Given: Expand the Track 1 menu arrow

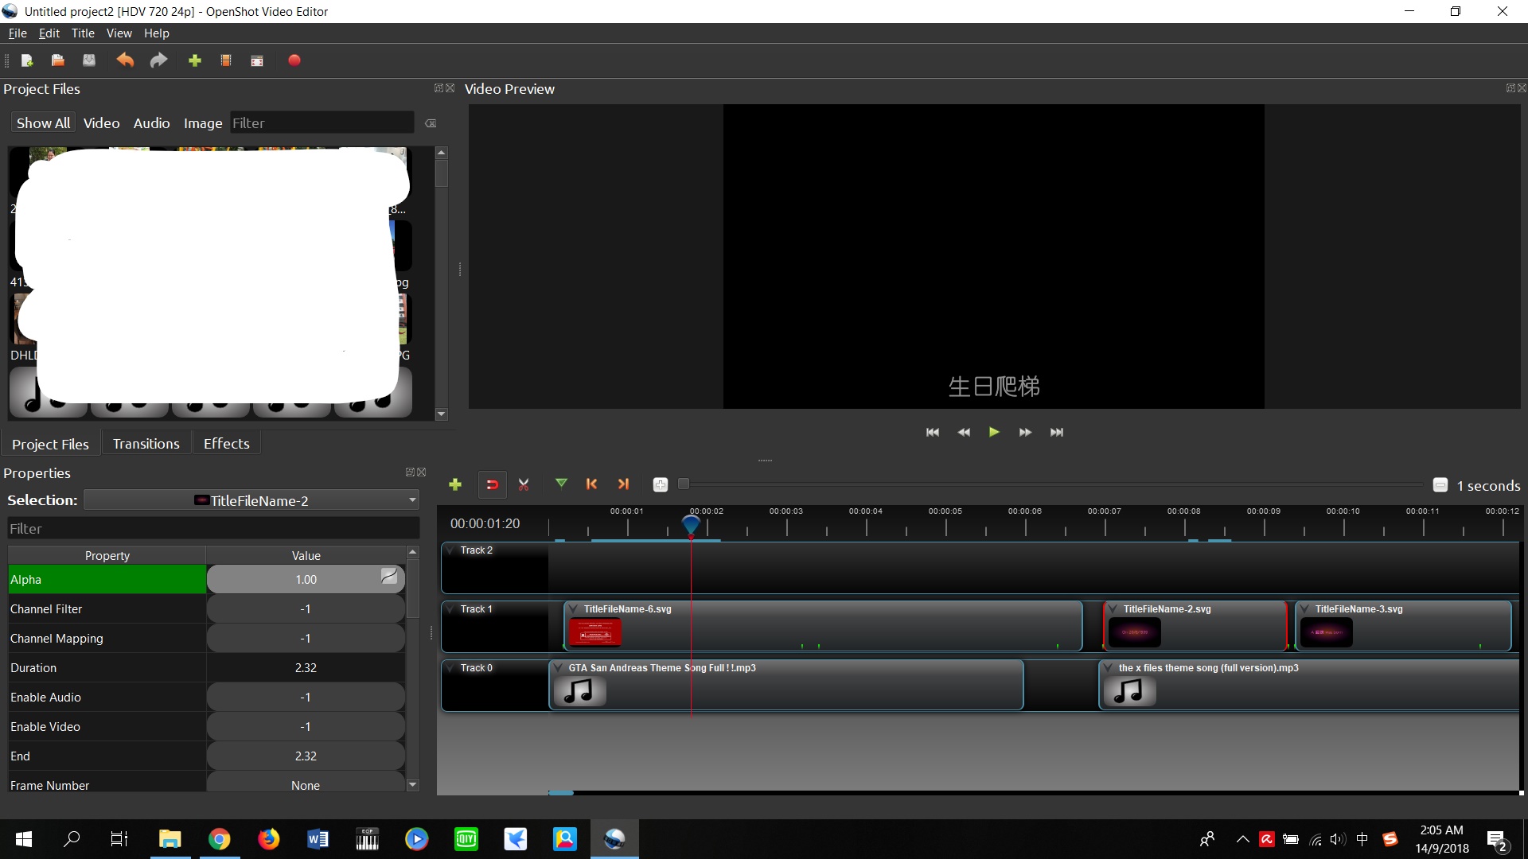Looking at the screenshot, I should 451,608.
